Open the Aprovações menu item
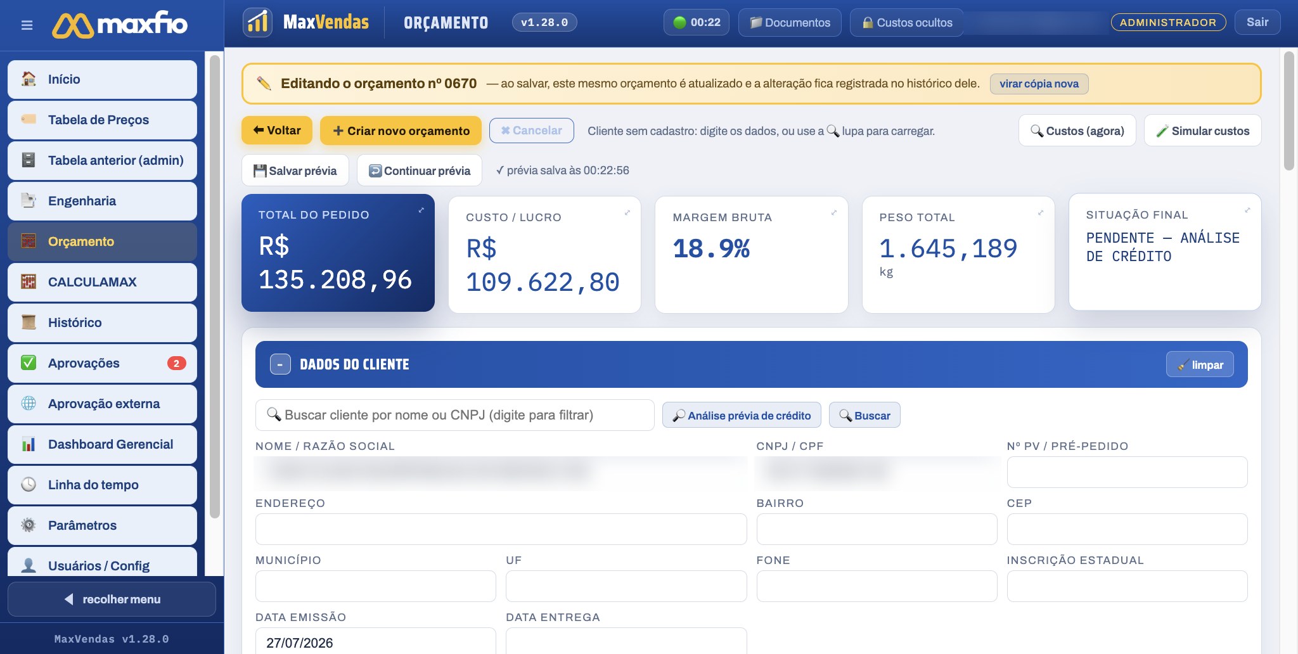 [x=102, y=363]
